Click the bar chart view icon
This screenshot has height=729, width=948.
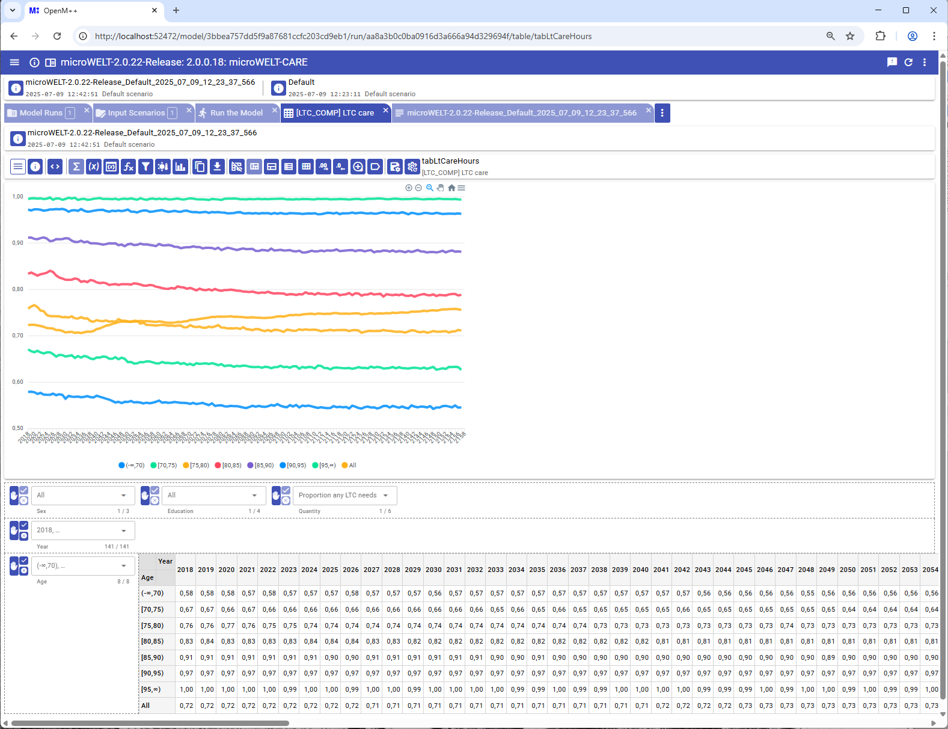pos(180,167)
